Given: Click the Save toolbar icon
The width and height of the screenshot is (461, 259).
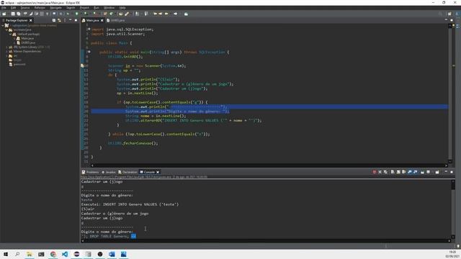Looking at the screenshot, I should pyautogui.click(x=13, y=14).
